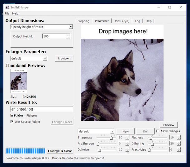The height and width of the screenshot is (167, 190).
Task: Click the Preview ! button
Action: (x=64, y=59)
